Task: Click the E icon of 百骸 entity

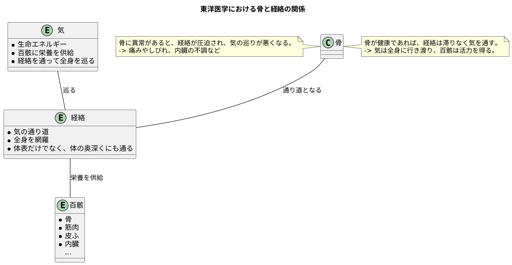Action: tap(62, 205)
